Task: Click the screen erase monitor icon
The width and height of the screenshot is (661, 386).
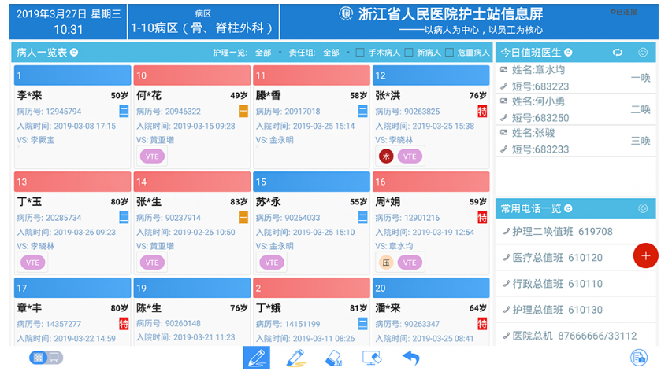Action: click(x=372, y=358)
